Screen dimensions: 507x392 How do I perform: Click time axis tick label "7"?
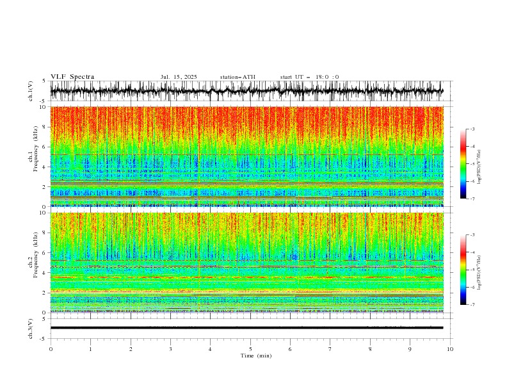330,349
